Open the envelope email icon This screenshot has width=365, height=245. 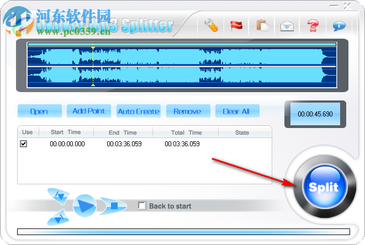[x=287, y=26]
